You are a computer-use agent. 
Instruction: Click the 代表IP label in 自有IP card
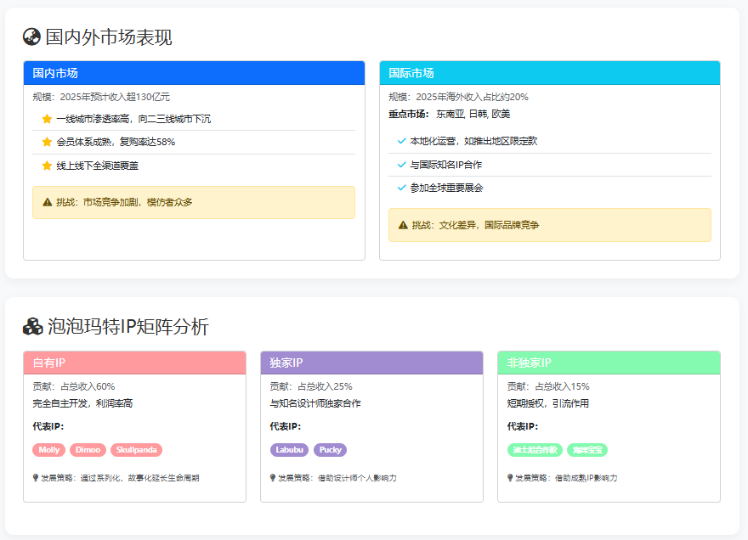pyautogui.click(x=48, y=426)
